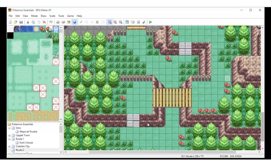Activate the Events layer mode button
The height and width of the screenshot is (163, 271).
tap(74, 22)
